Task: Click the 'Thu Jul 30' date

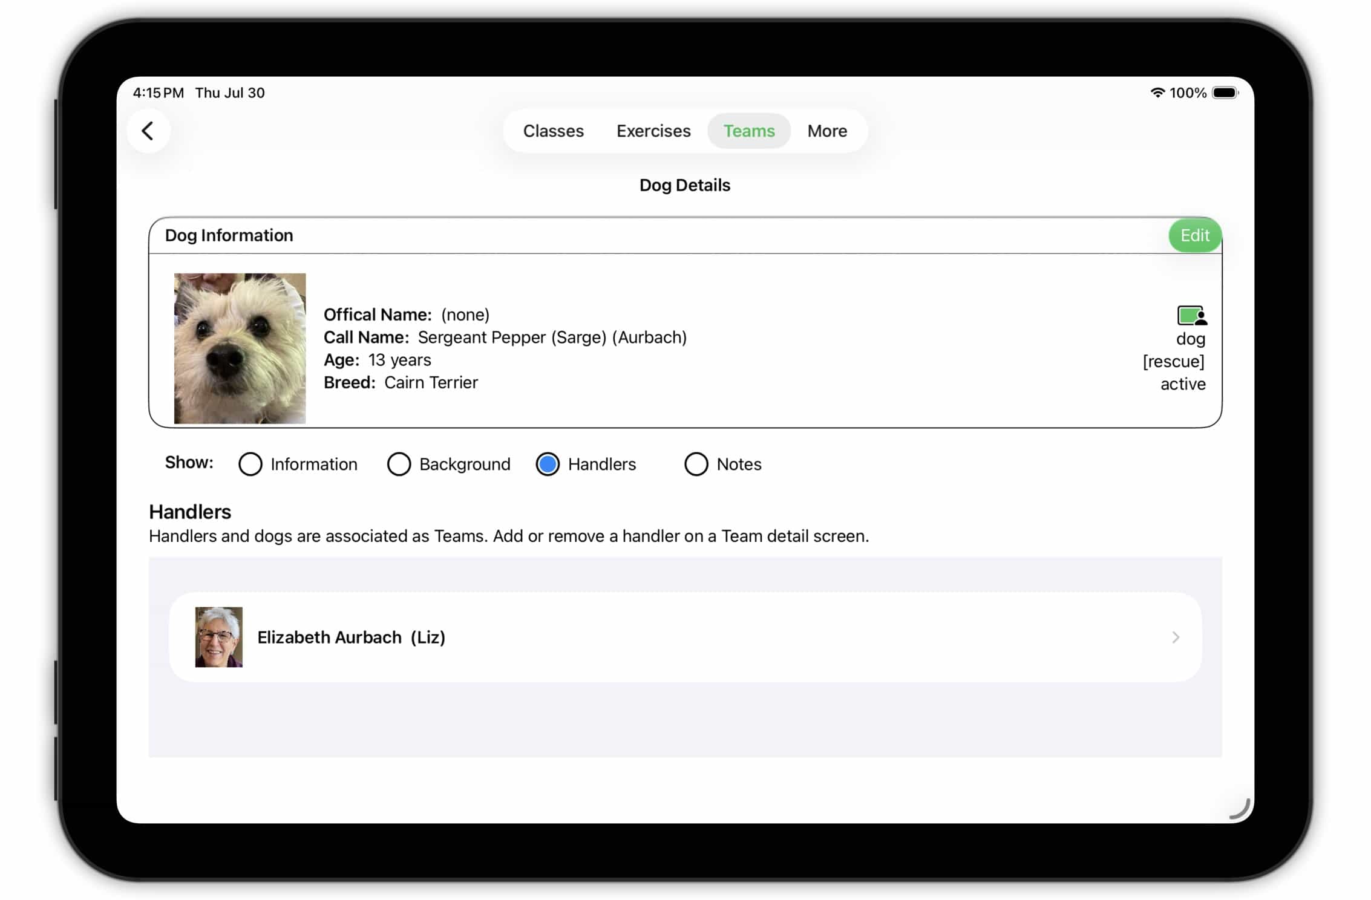Action: [x=230, y=93]
